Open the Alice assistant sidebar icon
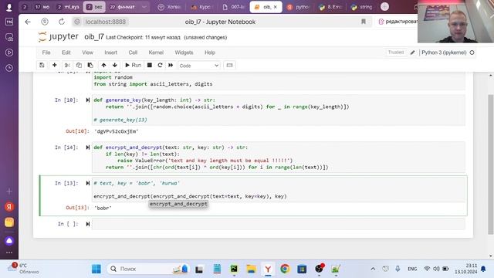494x278 pixels. click(x=9, y=241)
